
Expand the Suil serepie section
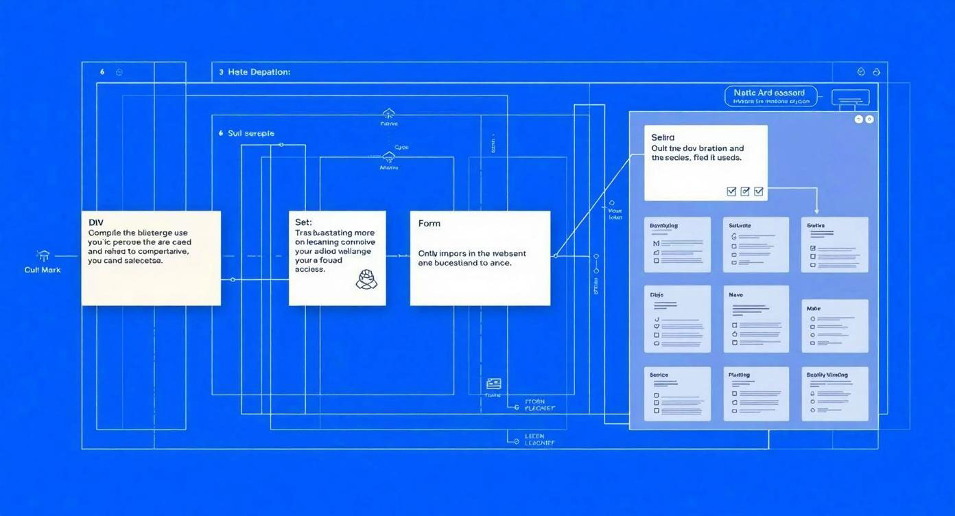coord(246,133)
